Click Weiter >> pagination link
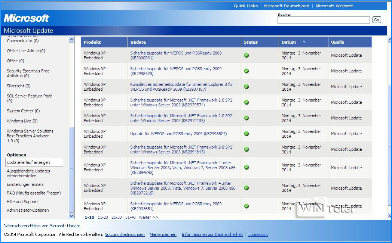 (148, 217)
